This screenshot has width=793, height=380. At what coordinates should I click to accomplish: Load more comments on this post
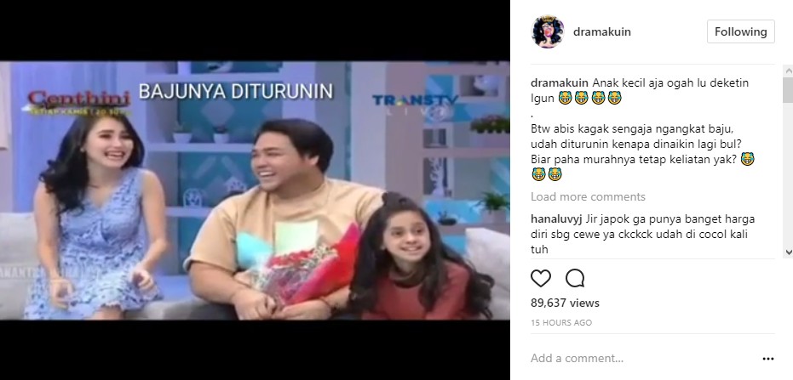(x=588, y=196)
